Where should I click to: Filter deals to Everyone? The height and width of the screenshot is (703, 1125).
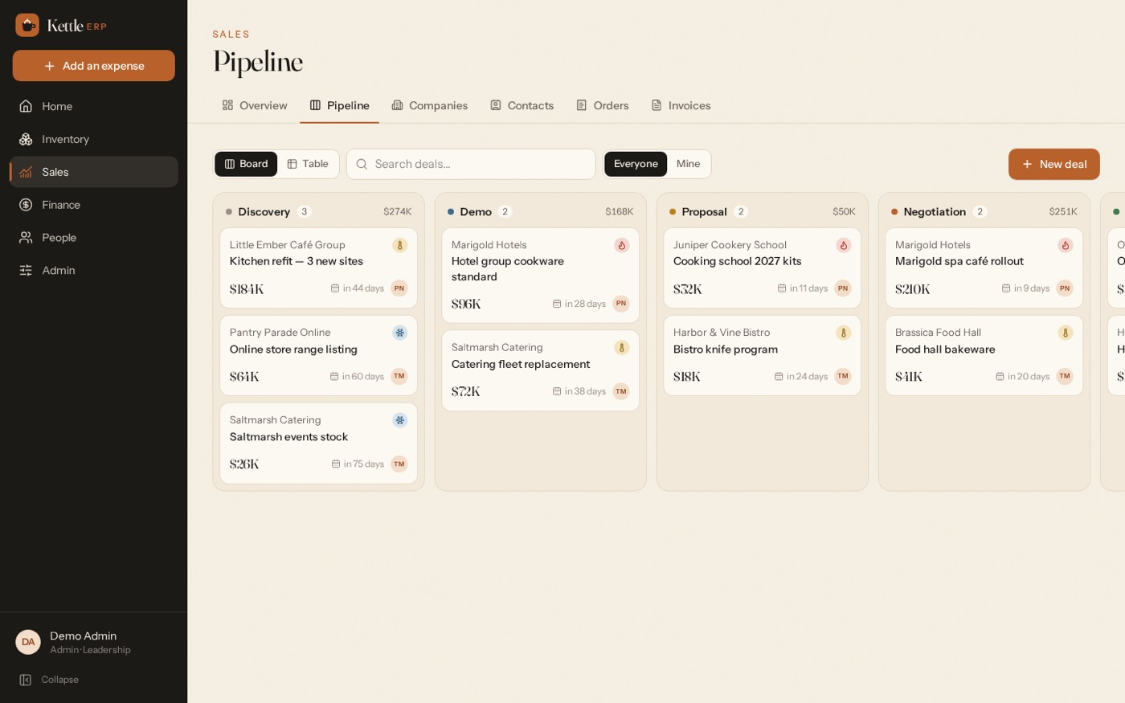click(636, 164)
